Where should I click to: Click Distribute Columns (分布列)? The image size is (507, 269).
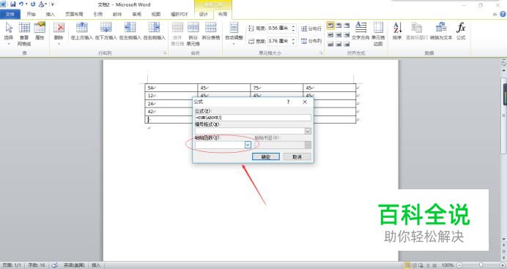tap(311, 41)
